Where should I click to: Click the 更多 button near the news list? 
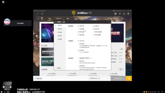[x=121, y=49]
